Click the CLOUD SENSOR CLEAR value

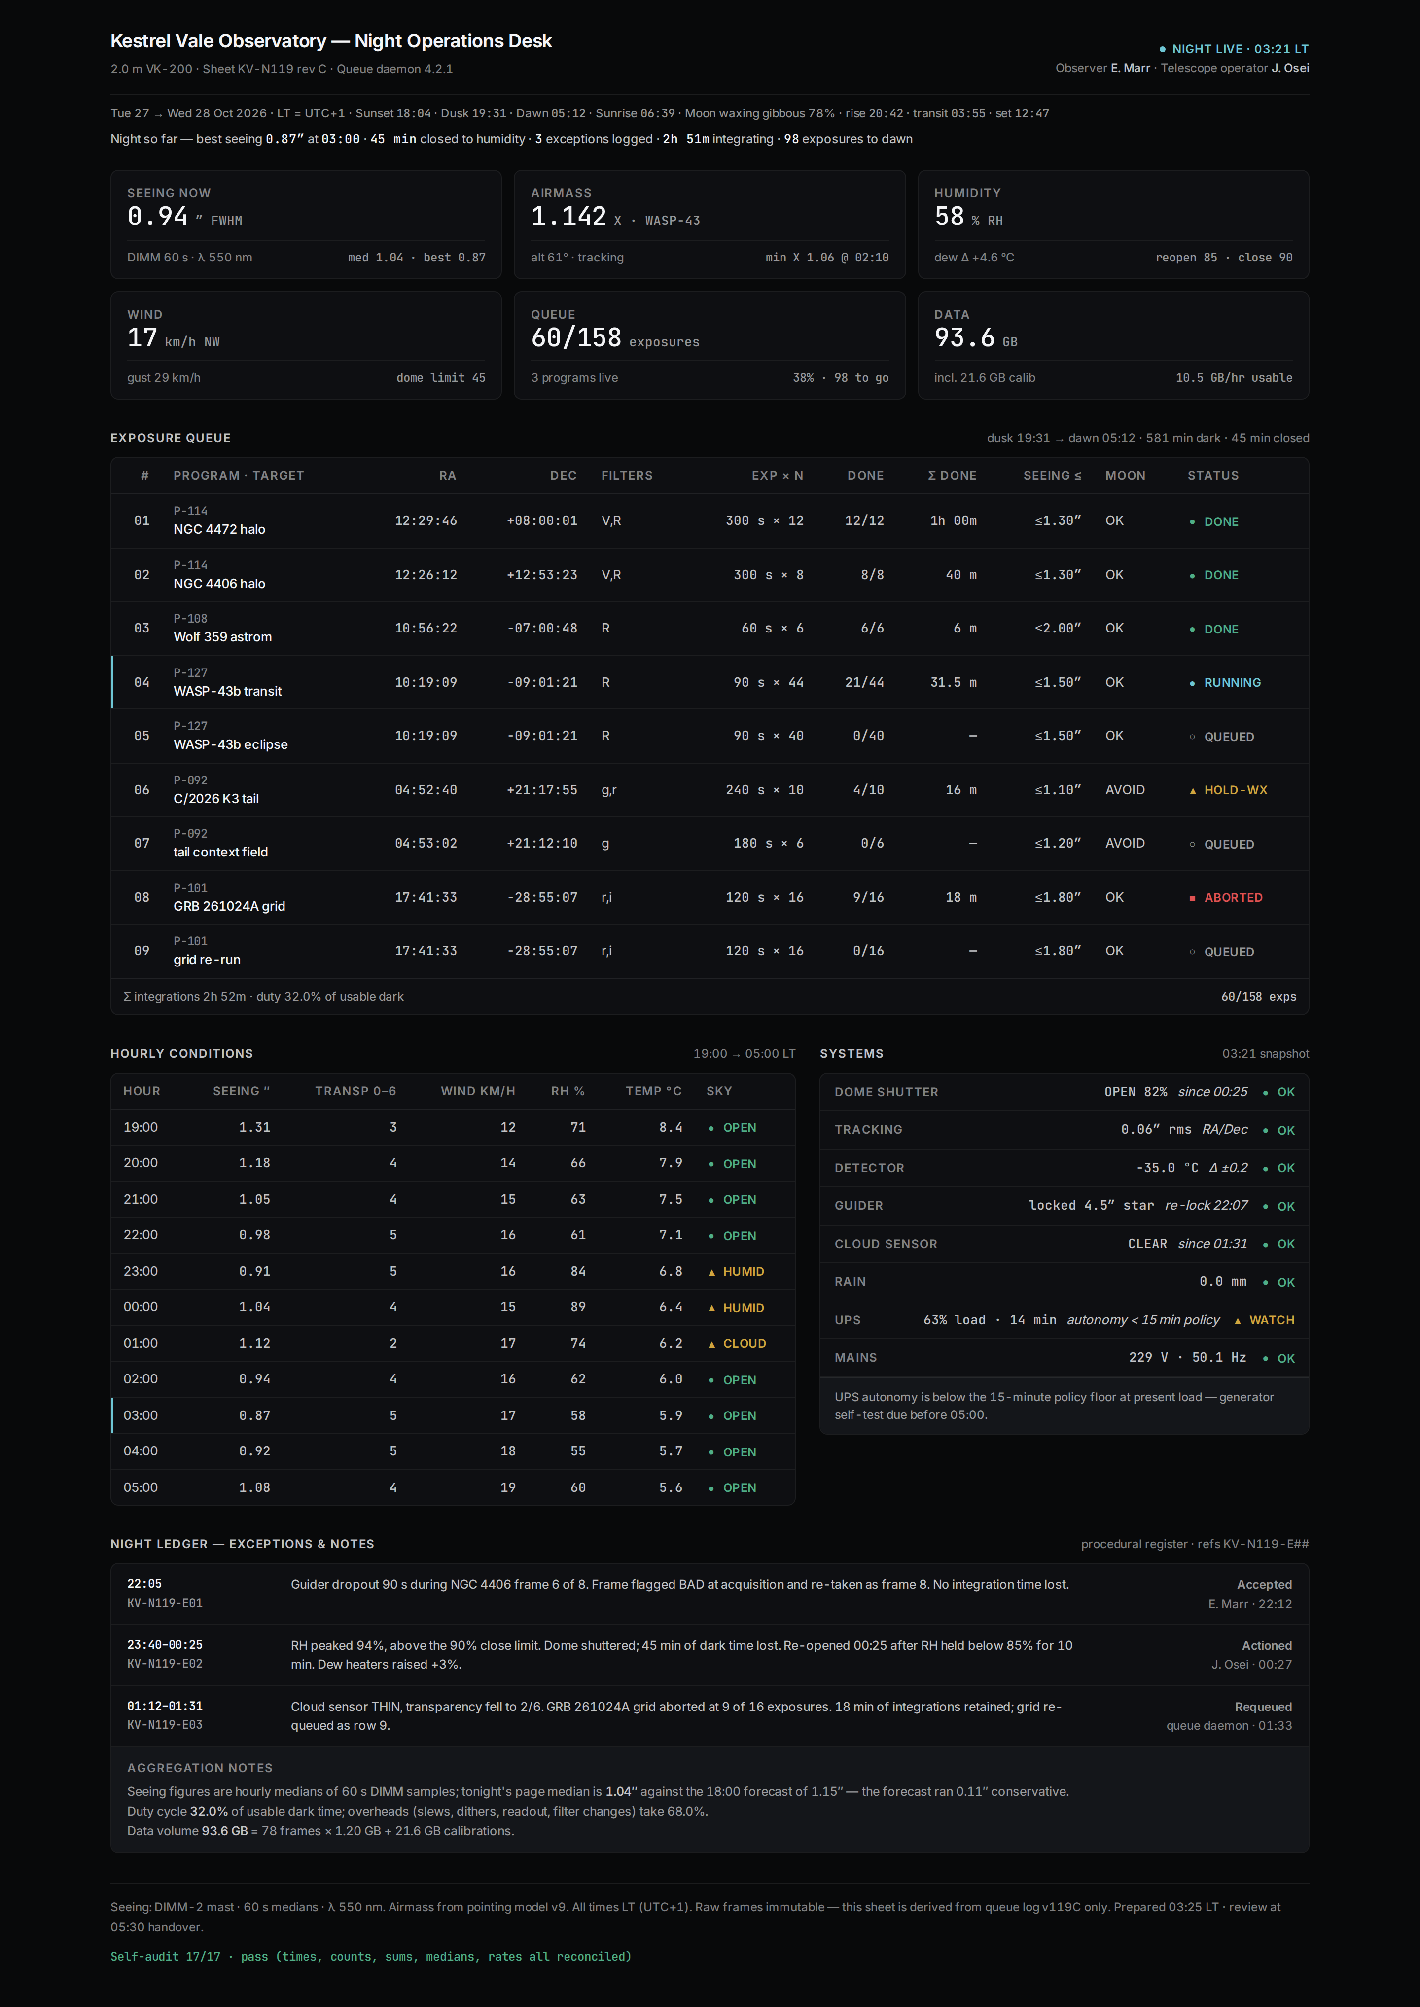click(x=1147, y=1244)
